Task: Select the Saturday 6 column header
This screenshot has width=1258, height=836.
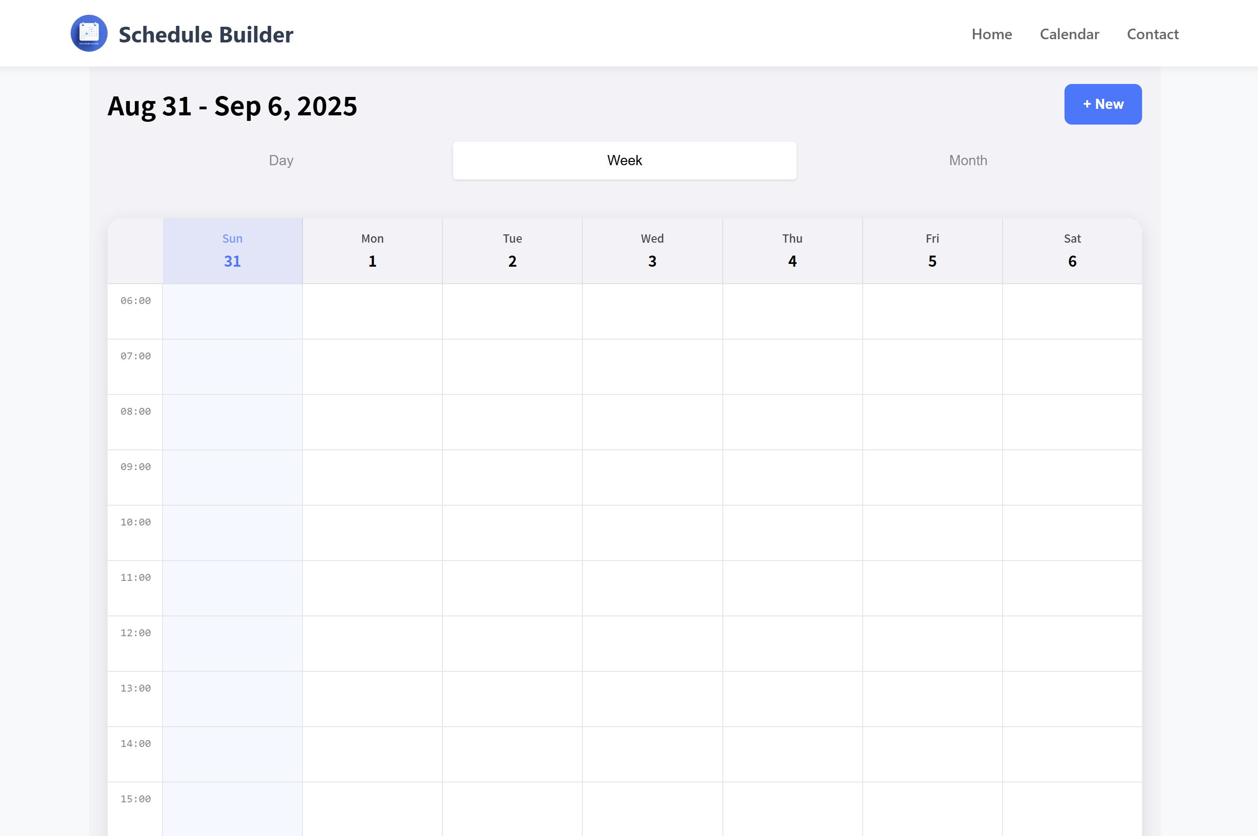Action: 1072,250
